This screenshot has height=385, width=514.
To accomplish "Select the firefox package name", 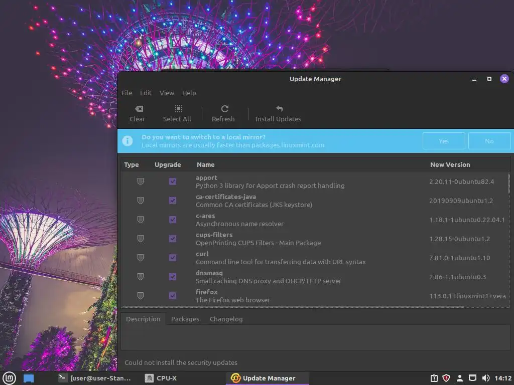I will [206, 292].
